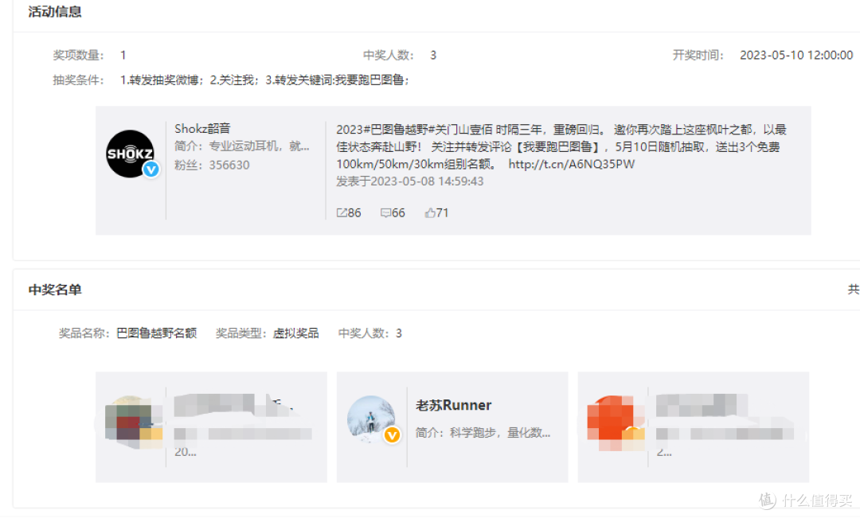Click the comment icon showing 66
Viewport: 860px width, 518px height.
385,212
